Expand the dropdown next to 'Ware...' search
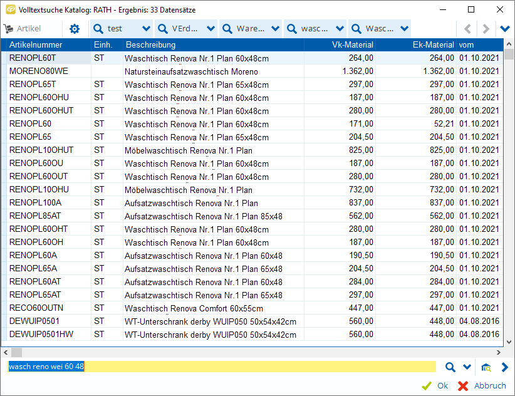Image resolution: width=515 pixels, height=396 pixels. (276, 29)
